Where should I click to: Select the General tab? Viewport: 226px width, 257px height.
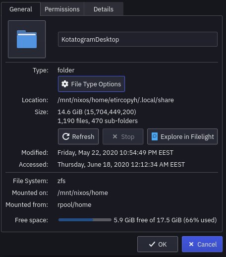point(21,9)
